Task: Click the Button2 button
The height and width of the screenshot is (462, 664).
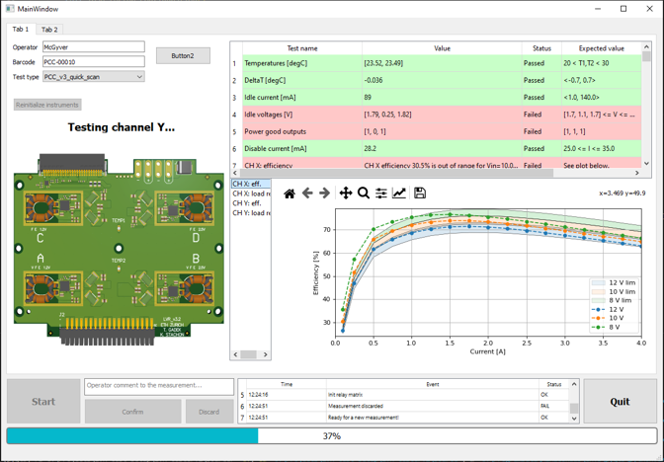Action: click(x=183, y=56)
